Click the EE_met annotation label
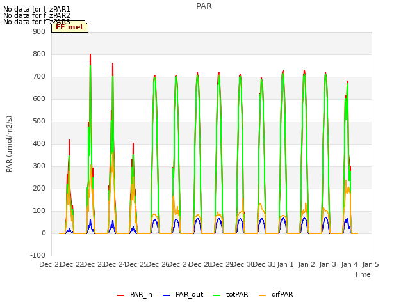The image size is (410, 307). click(70, 27)
